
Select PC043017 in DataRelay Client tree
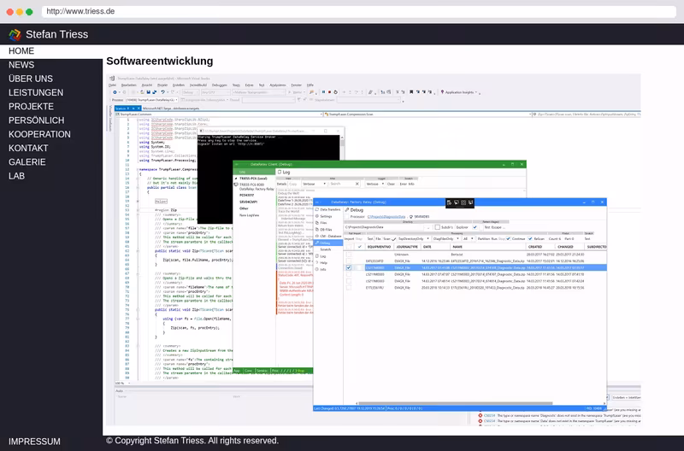pyautogui.click(x=246, y=196)
